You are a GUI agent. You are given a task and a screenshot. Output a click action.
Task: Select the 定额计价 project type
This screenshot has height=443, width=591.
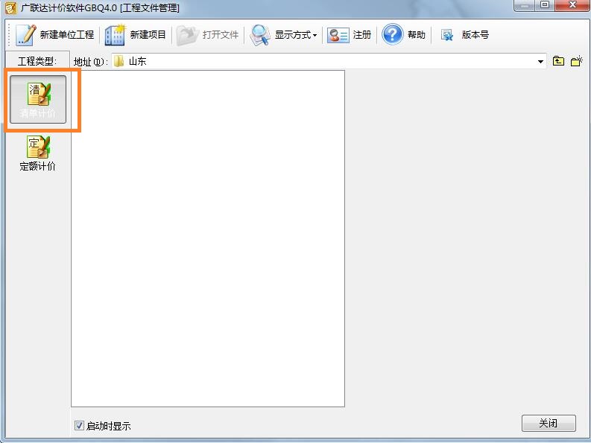(x=38, y=153)
